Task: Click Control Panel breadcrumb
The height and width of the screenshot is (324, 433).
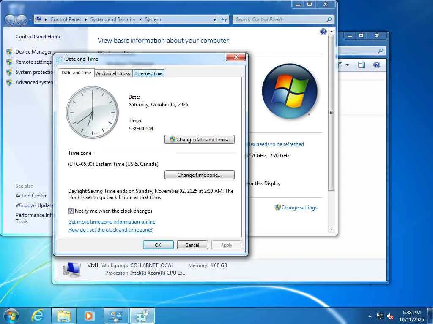Action: pyautogui.click(x=66, y=19)
